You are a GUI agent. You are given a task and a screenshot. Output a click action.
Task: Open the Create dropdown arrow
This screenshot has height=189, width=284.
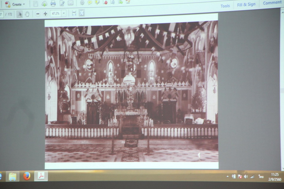click(x=24, y=4)
